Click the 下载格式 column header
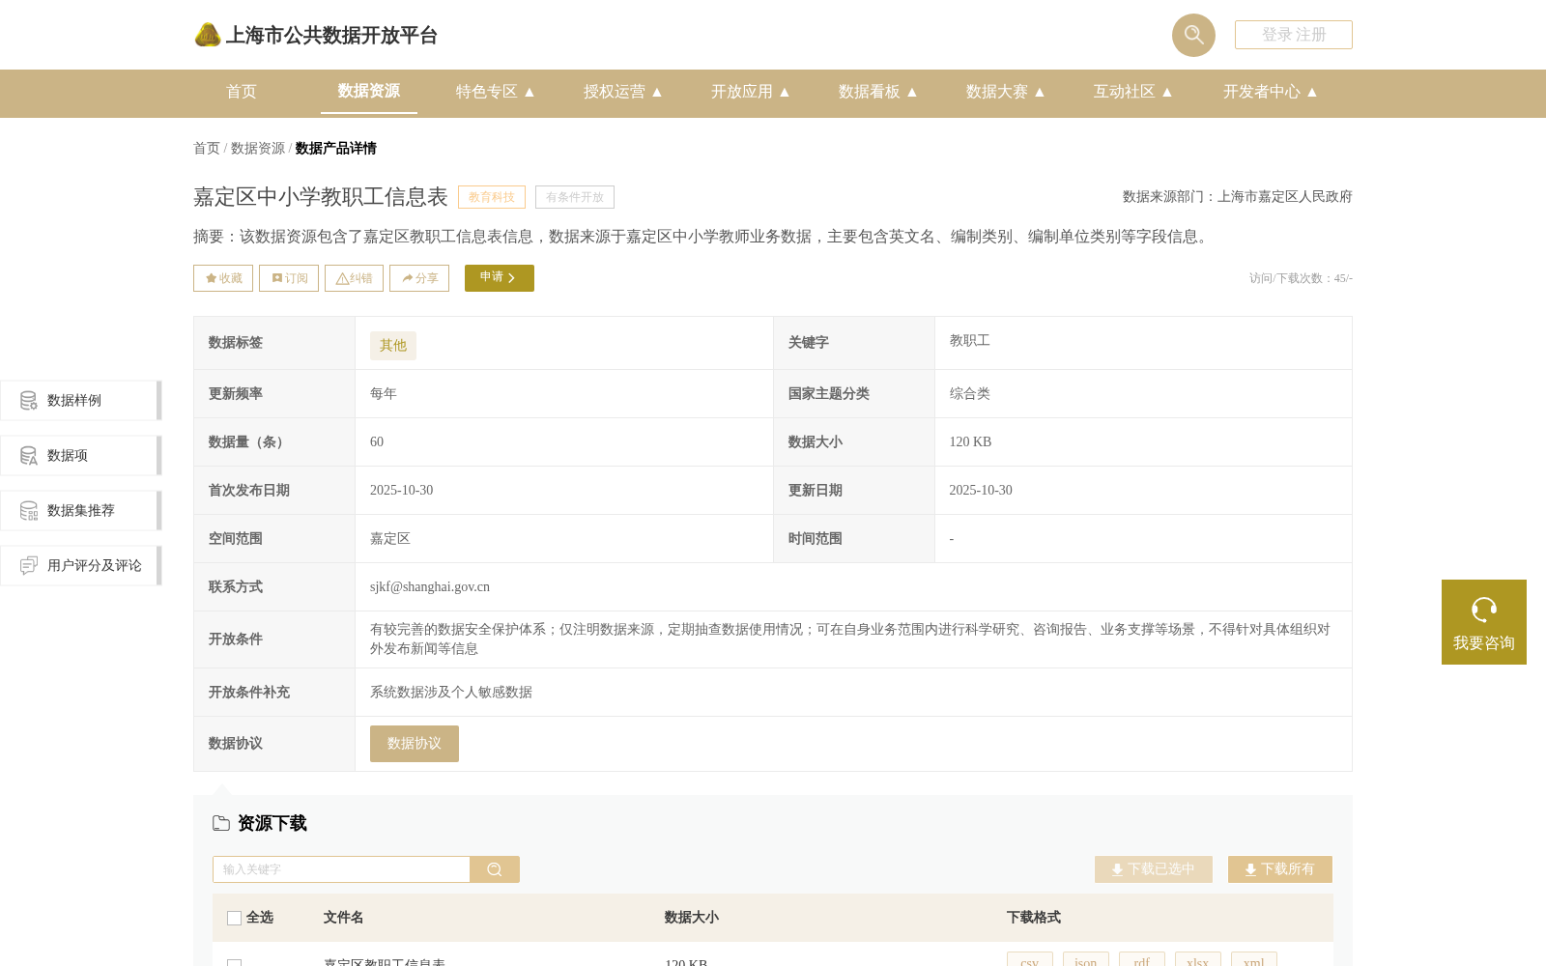1546x966 pixels. (x=1034, y=918)
